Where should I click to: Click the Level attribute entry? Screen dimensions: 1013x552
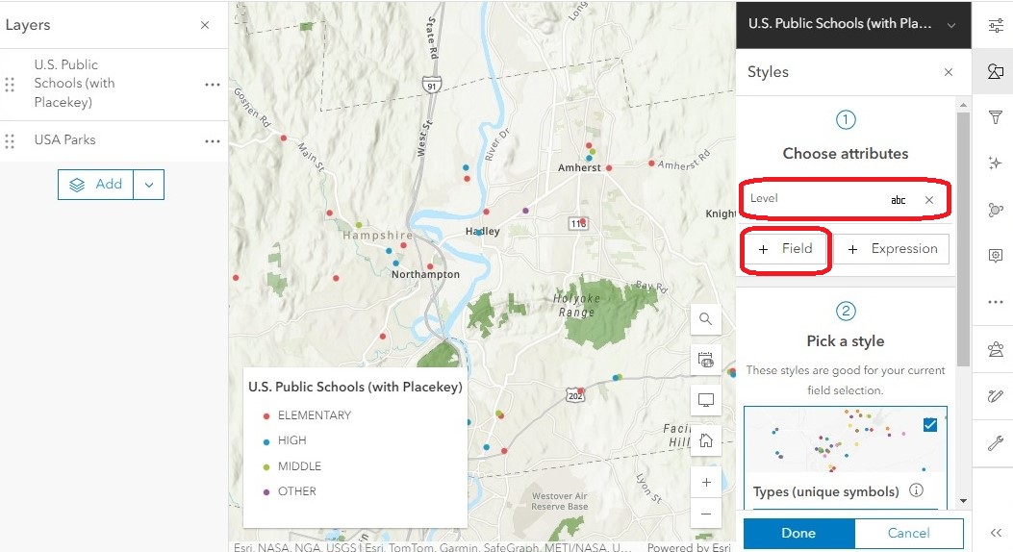point(845,199)
